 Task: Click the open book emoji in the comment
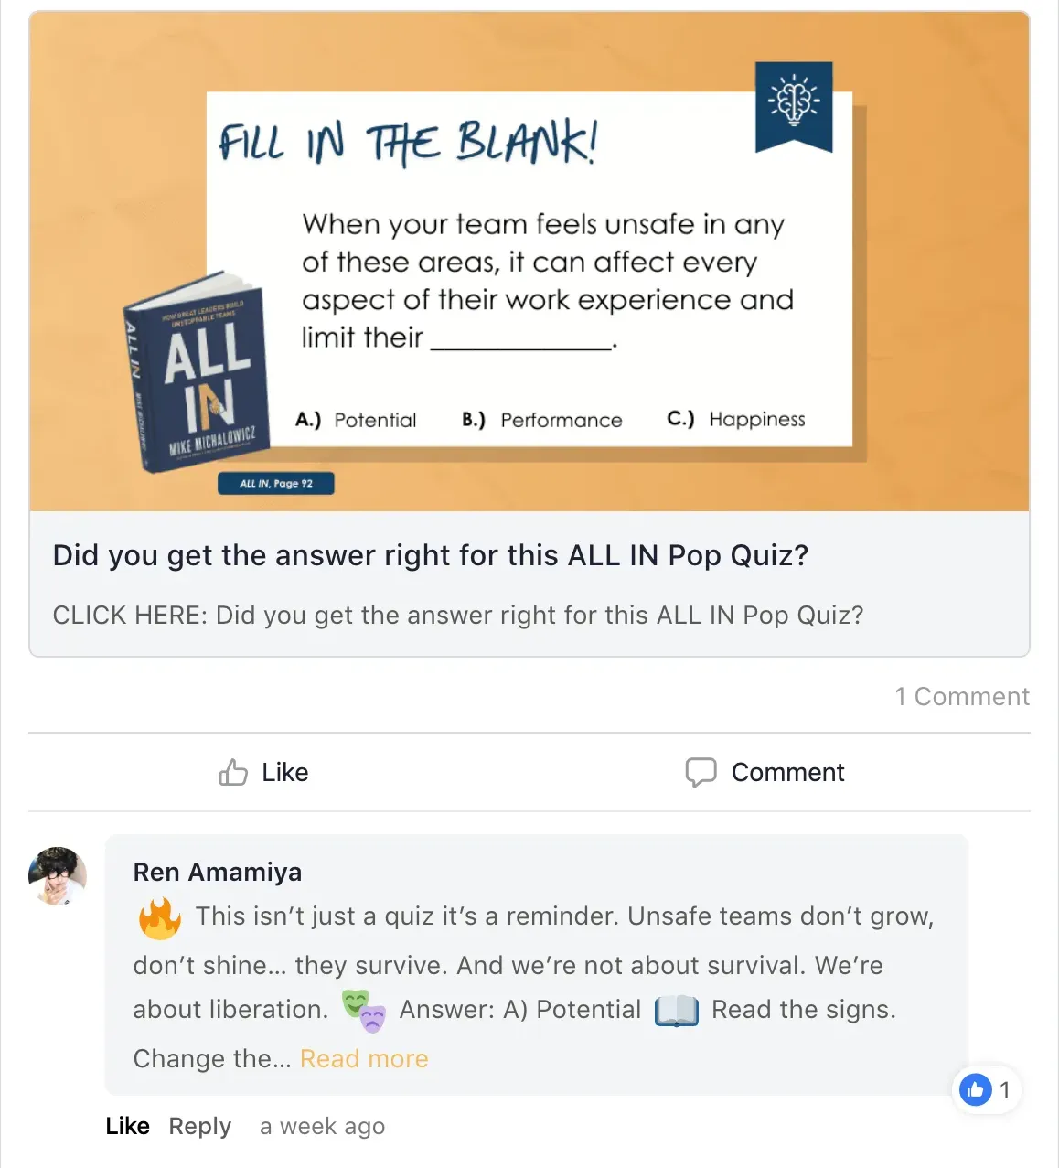(x=677, y=1011)
